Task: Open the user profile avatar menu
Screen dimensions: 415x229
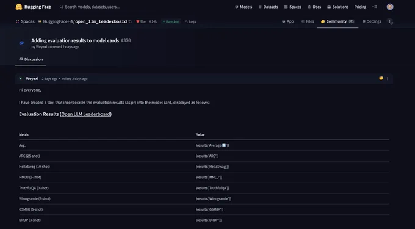Action: click(390, 7)
